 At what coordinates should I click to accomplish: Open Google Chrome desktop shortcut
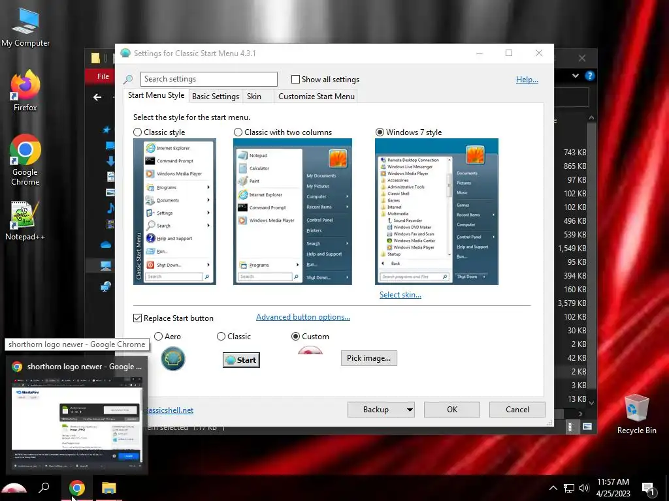25,160
